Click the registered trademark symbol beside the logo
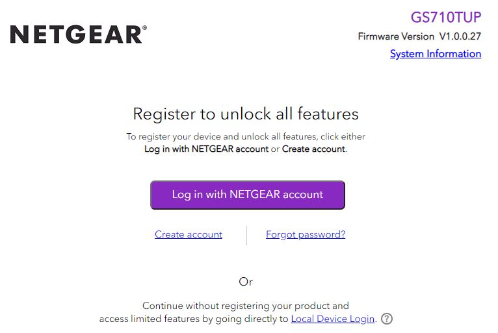This screenshot has width=498, height=333. (x=144, y=28)
